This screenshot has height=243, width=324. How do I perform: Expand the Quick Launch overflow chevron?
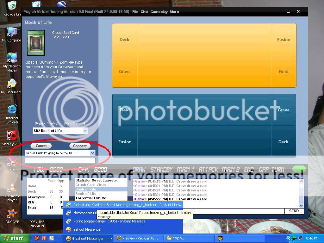59,237
